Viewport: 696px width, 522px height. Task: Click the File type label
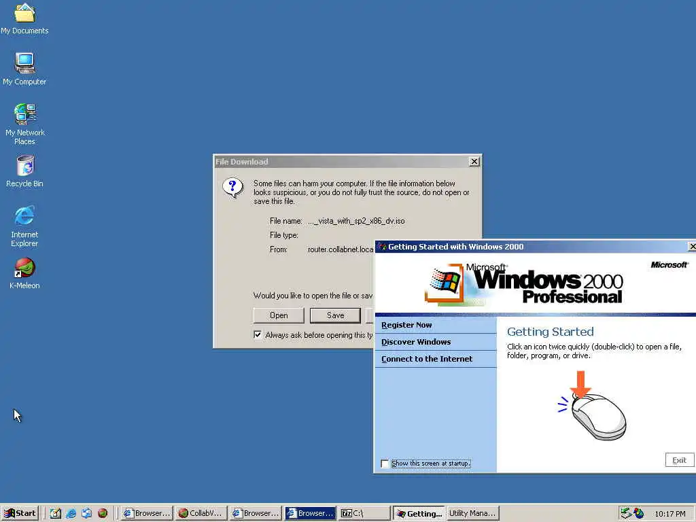point(284,235)
